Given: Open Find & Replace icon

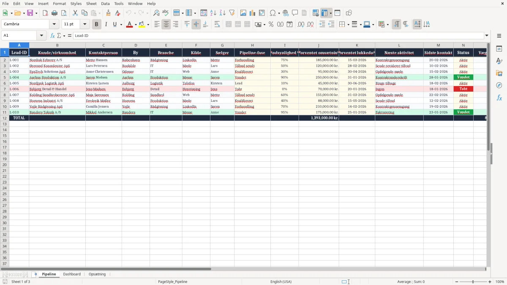Looking at the screenshot, I should tap(156, 13).
